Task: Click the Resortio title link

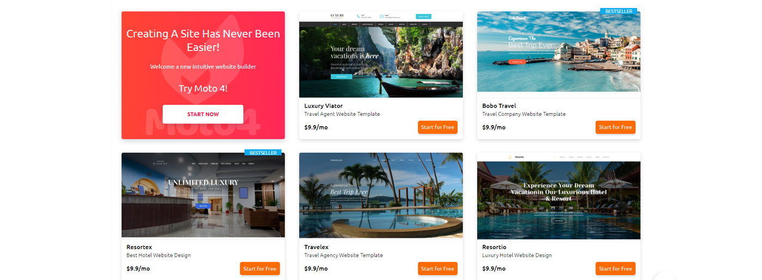Action: coord(494,247)
